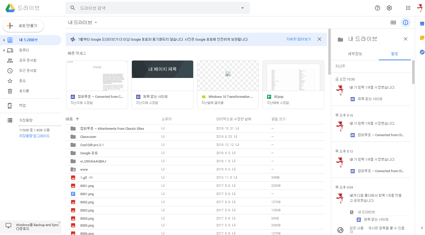Open Google Calendar side panel icon
Image resolution: width=425 pixels, height=235 pixels.
pyautogui.click(x=422, y=24)
